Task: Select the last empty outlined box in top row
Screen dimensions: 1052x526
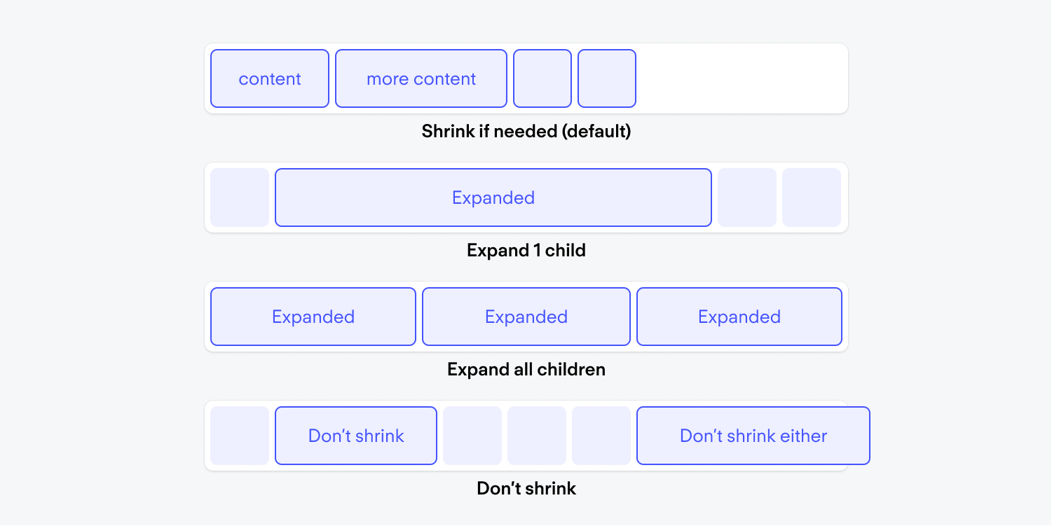Action: click(607, 78)
